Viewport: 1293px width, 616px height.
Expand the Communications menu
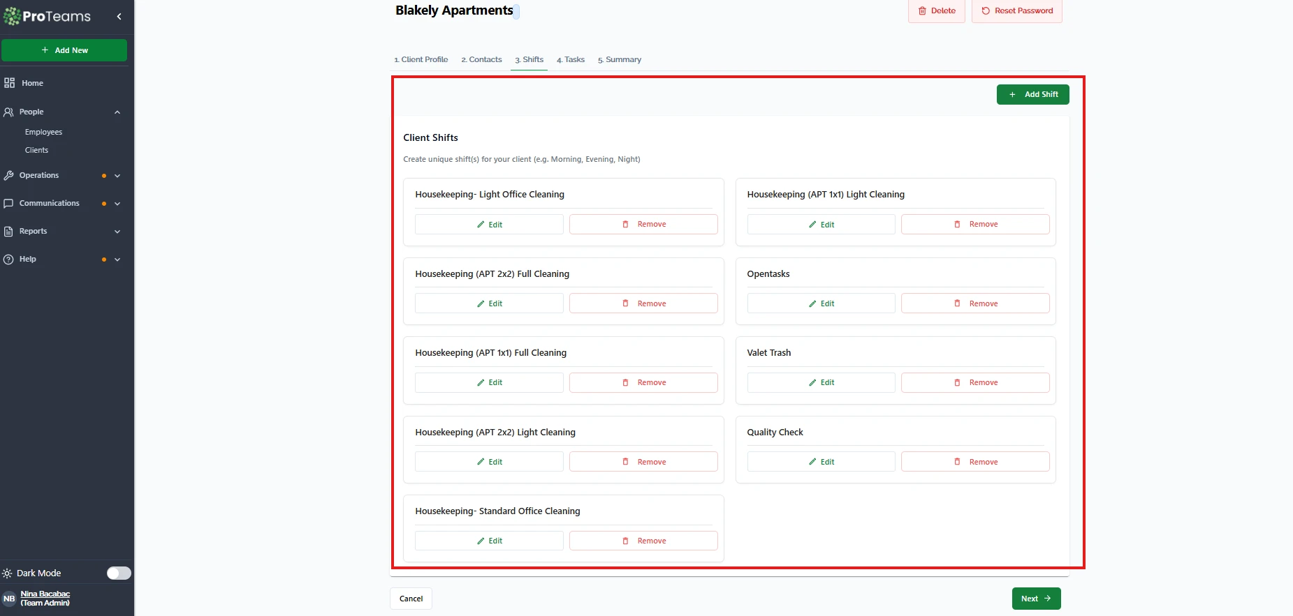117,204
